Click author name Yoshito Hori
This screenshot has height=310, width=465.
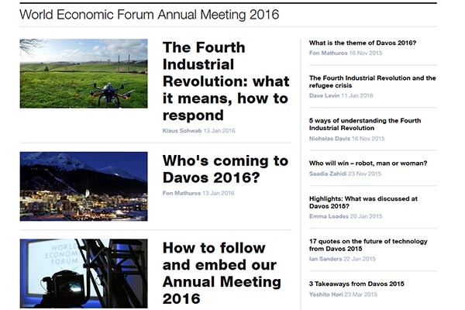pyautogui.click(x=326, y=294)
